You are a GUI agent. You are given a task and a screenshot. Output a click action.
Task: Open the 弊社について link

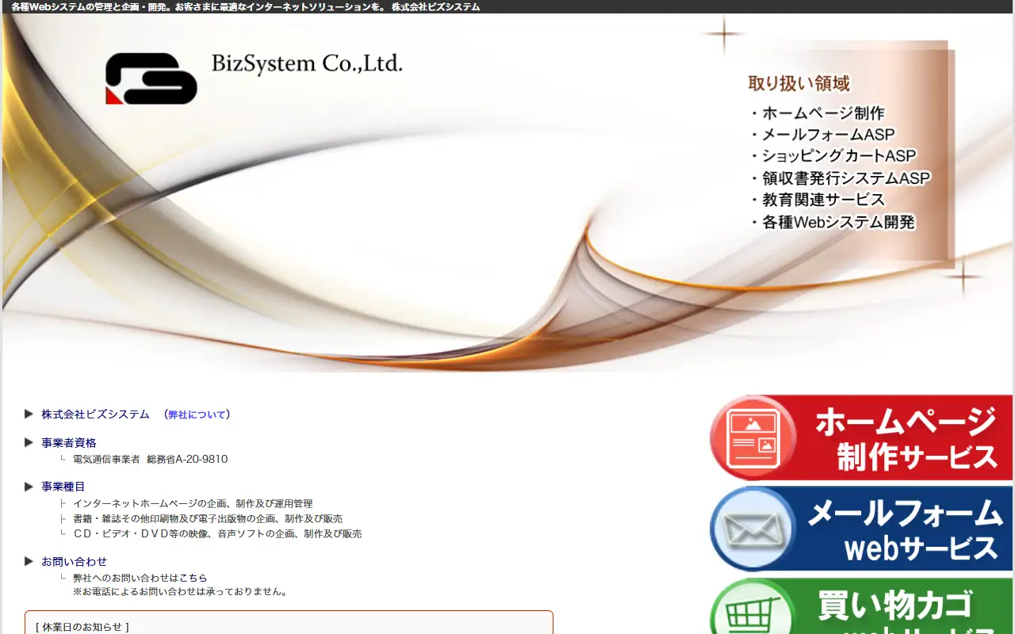click(x=197, y=414)
